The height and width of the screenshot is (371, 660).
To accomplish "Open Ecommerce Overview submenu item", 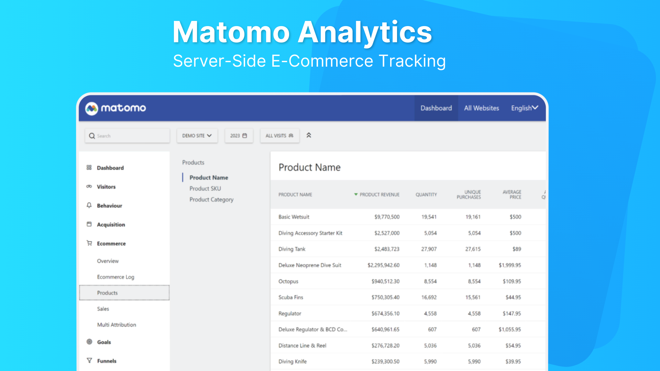I will tap(108, 261).
